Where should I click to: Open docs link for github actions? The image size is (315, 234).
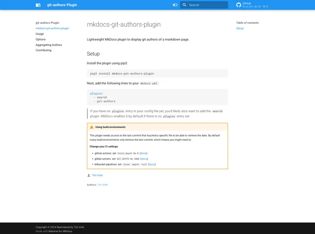coord(143,153)
